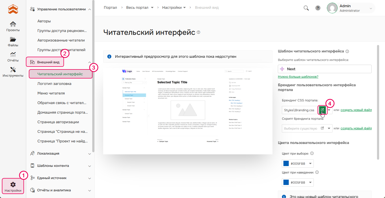Select Авторы in sidebar
385x198 pixels.
point(44,21)
